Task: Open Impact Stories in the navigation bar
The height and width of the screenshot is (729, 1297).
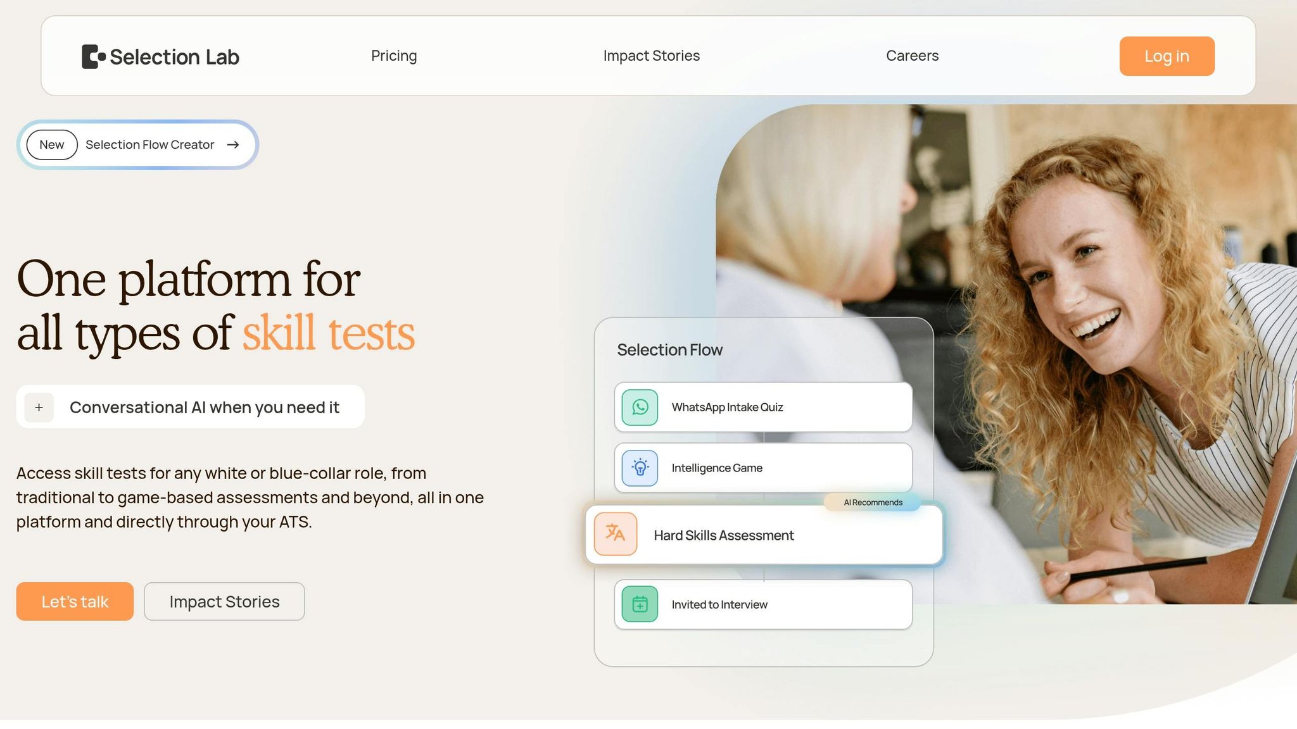Action: 651,56
